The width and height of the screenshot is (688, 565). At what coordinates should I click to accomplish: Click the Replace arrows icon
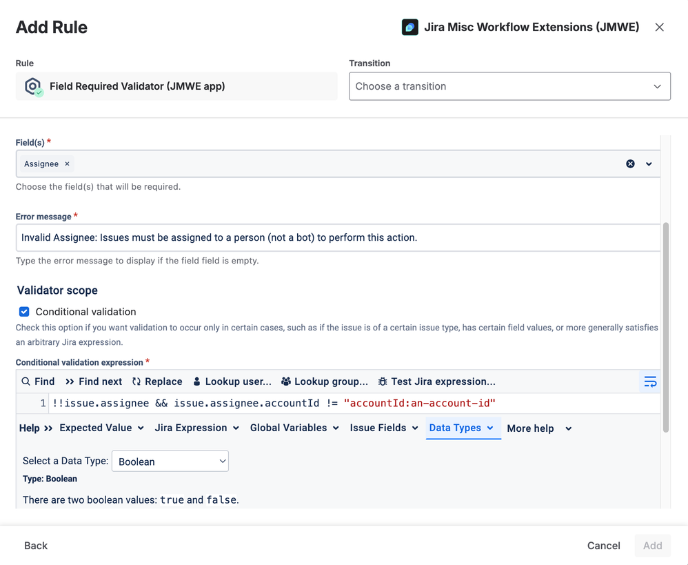pos(136,381)
